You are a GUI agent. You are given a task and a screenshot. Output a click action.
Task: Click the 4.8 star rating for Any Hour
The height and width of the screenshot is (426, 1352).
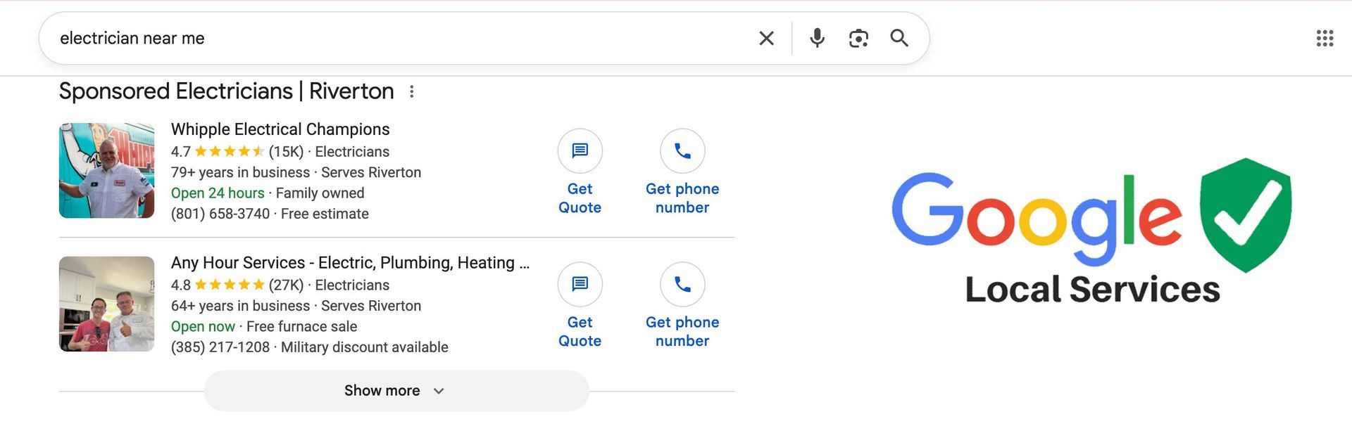pyautogui.click(x=182, y=285)
